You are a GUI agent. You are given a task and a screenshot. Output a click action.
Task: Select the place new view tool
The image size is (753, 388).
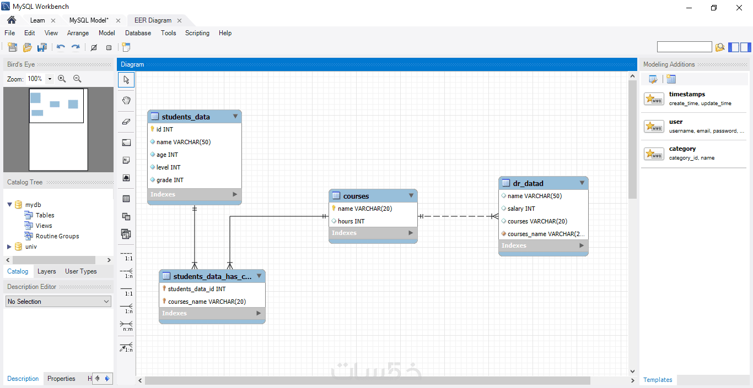(126, 216)
